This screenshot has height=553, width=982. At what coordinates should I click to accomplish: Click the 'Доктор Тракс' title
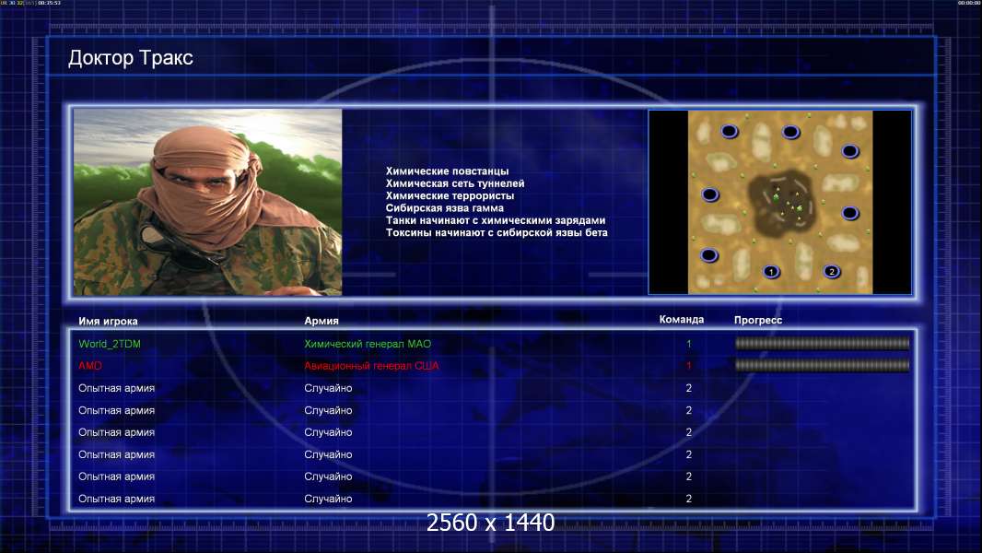click(130, 58)
